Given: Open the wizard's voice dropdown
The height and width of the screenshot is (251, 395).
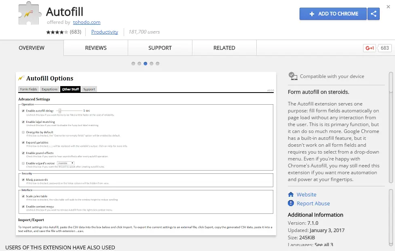Looking at the screenshot, I should pyautogui.click(x=65, y=163).
